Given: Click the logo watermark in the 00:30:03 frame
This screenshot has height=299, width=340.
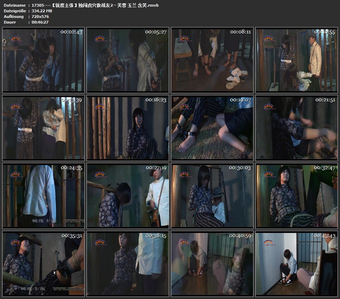Looking at the screenshot, I should 184,174.
